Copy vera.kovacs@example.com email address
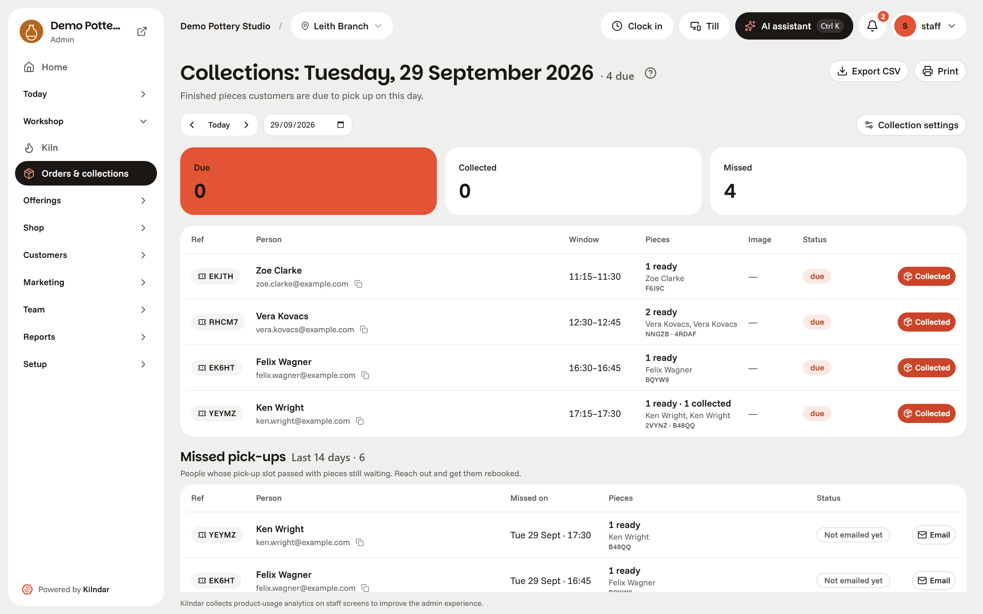The image size is (983, 614). point(364,330)
